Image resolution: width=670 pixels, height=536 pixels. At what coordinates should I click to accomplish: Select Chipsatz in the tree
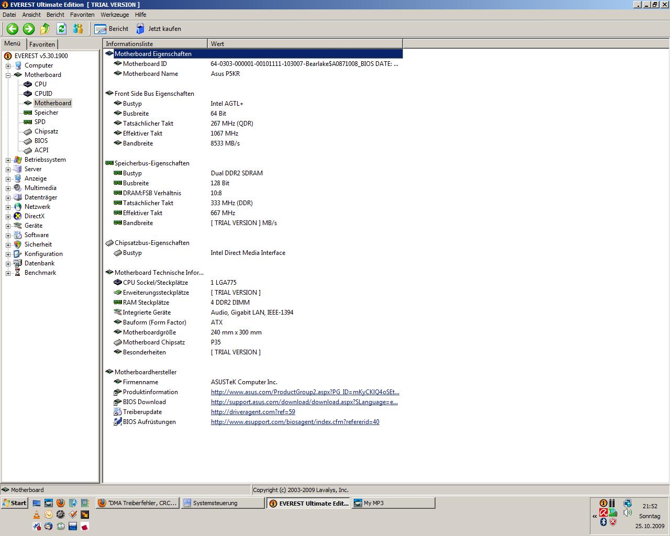point(47,131)
